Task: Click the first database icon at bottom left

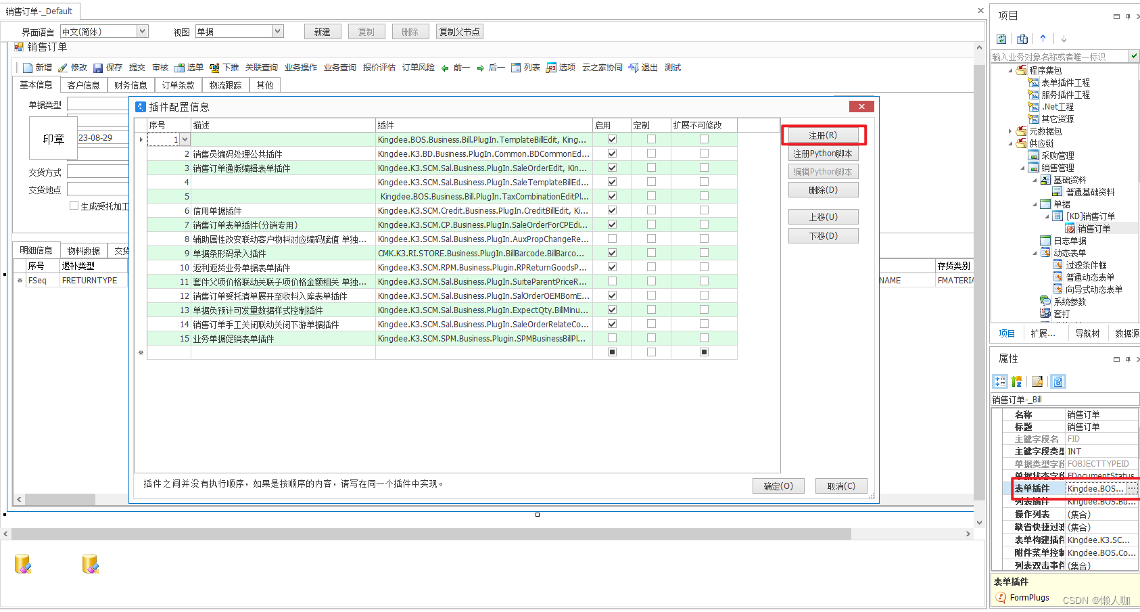Action: (23, 563)
